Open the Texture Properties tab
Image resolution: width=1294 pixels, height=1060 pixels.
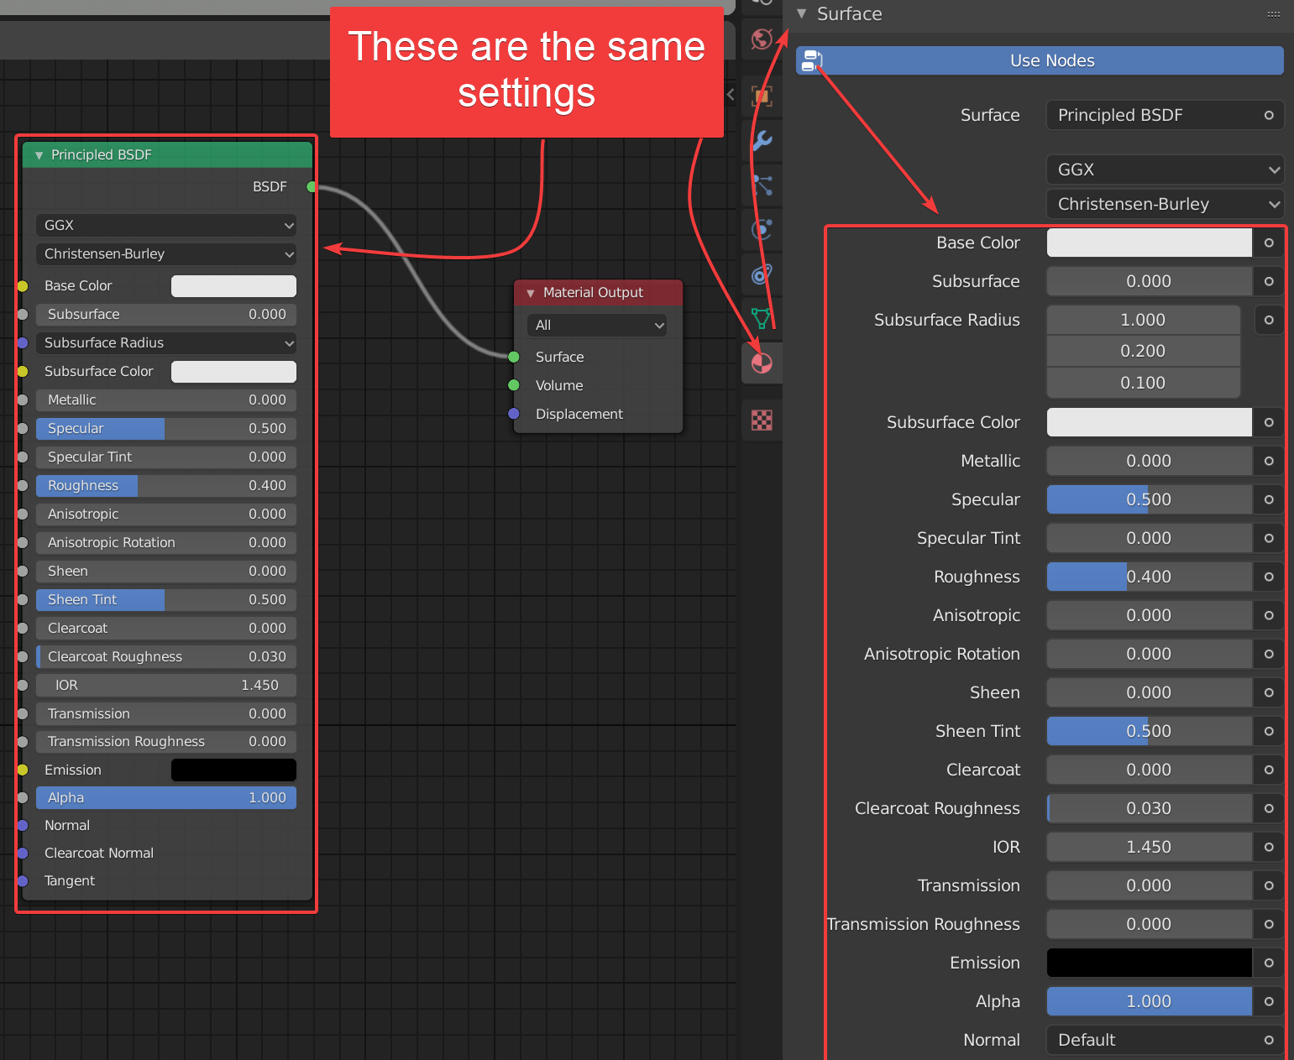coord(761,420)
